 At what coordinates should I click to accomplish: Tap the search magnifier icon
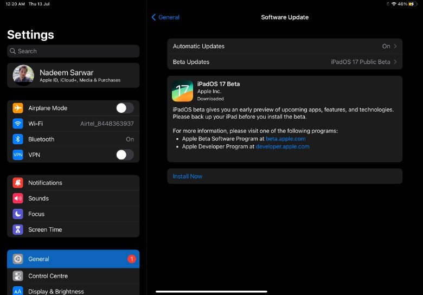12,51
